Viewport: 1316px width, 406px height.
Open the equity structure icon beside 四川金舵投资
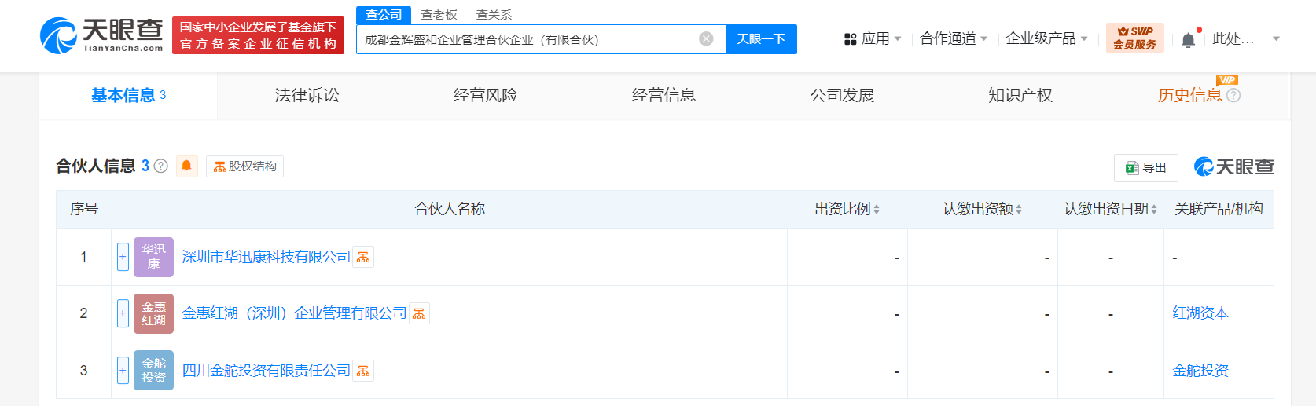pyautogui.click(x=363, y=371)
